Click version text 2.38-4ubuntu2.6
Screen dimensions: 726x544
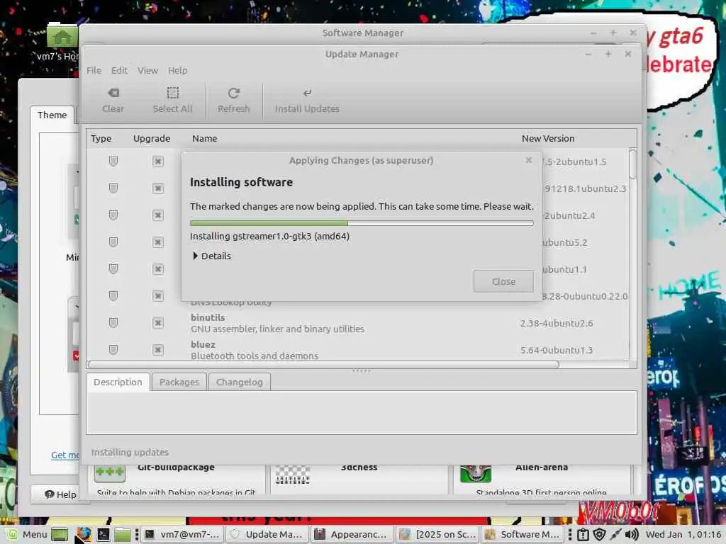(556, 323)
